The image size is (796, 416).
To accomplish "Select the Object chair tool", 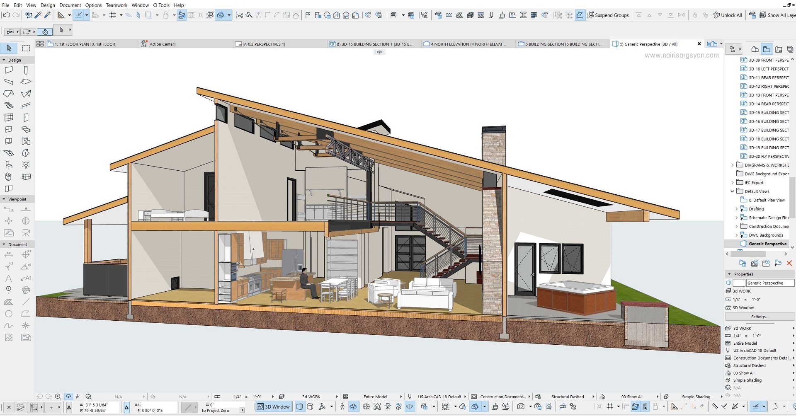I will click(x=9, y=164).
